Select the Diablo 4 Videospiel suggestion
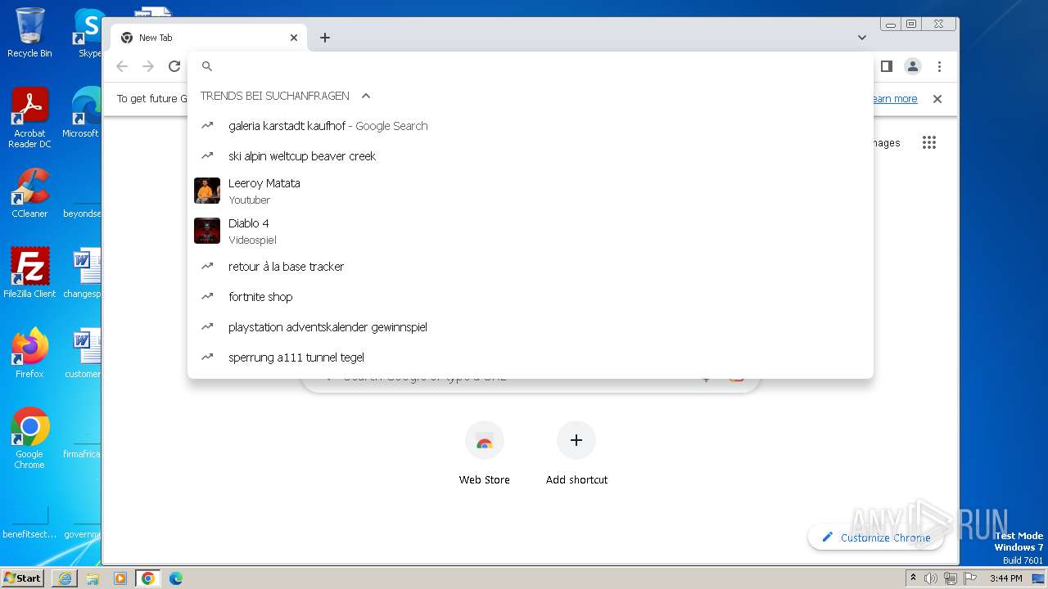The height and width of the screenshot is (589, 1048). [x=531, y=231]
